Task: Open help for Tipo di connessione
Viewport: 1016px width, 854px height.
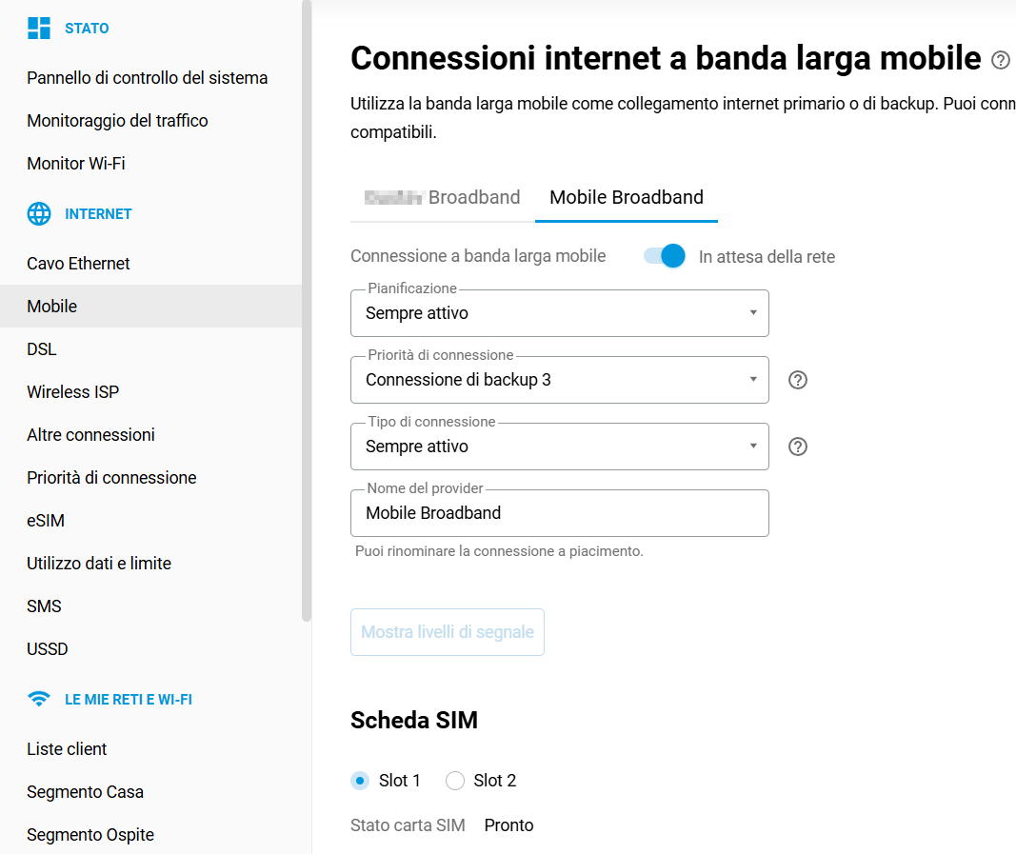Action: (798, 447)
